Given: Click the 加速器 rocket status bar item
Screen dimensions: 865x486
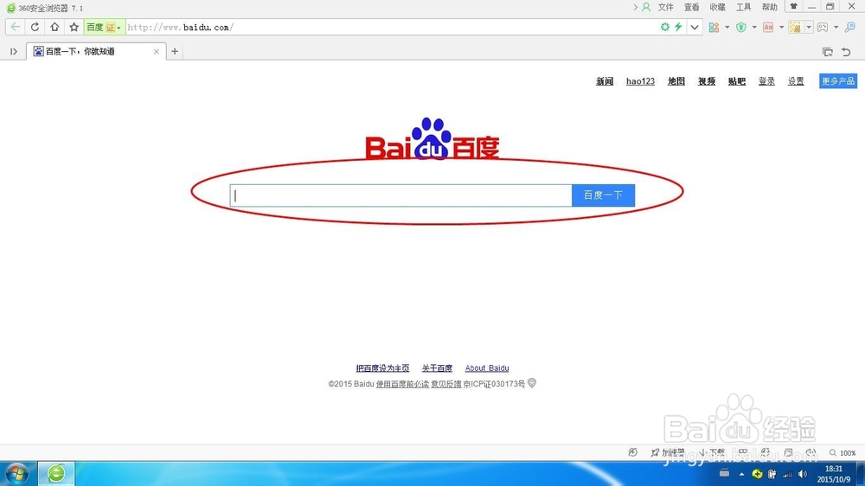Looking at the screenshot, I should point(668,452).
